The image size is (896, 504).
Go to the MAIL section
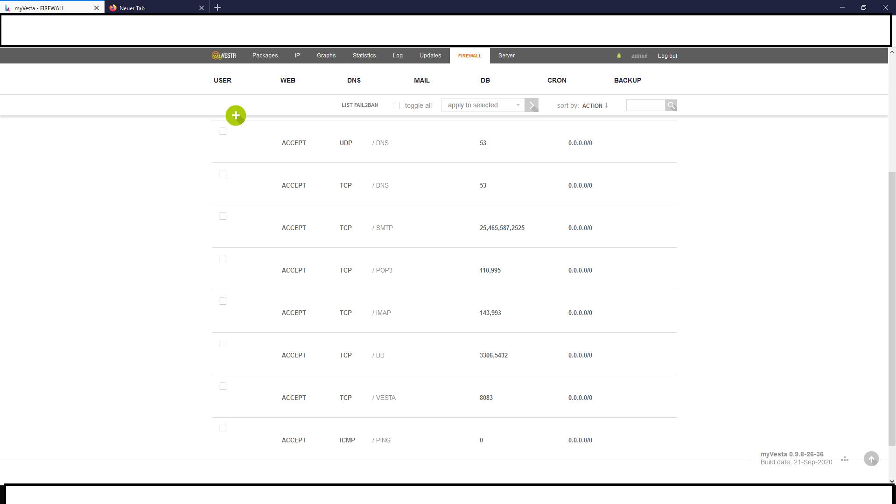(422, 80)
